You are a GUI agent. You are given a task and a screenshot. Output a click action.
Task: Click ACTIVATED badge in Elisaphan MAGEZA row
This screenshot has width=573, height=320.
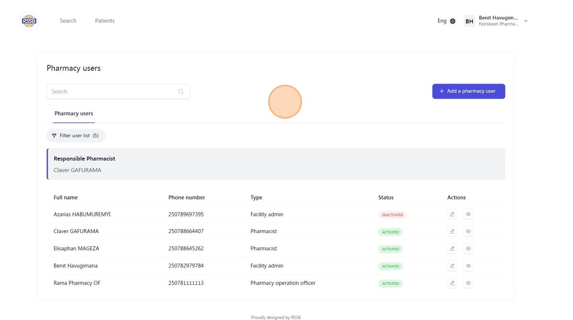[391, 249]
